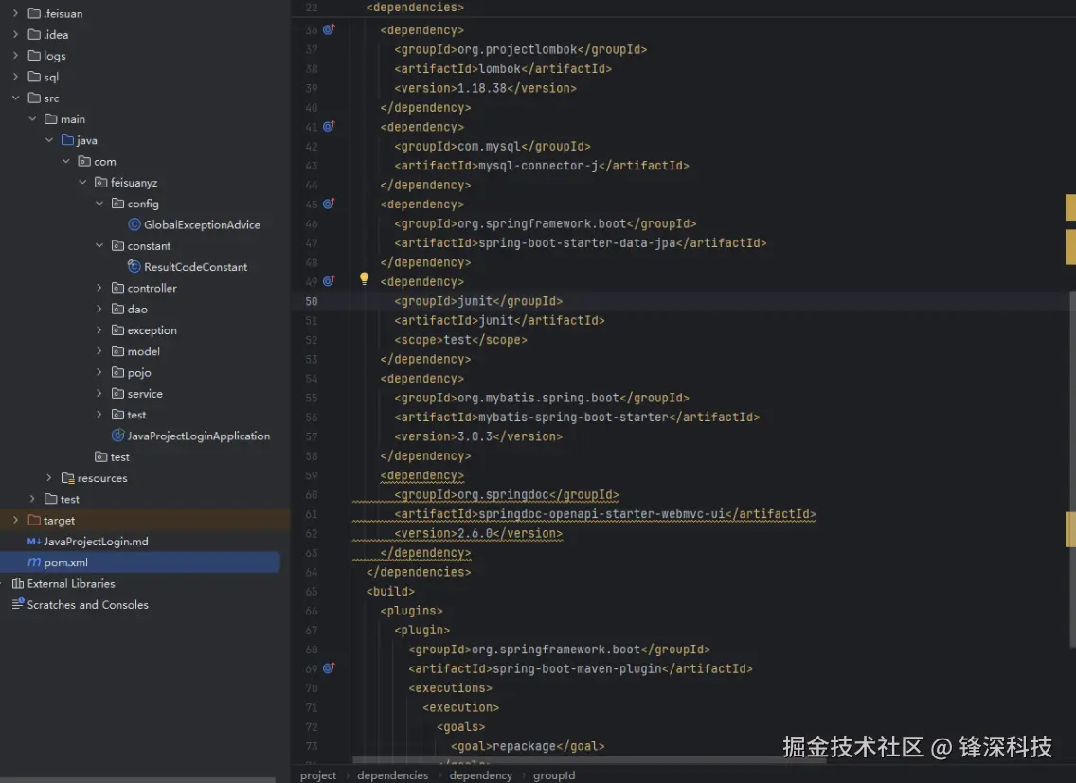The height and width of the screenshot is (783, 1076).
Task: Collapse the com package
Action: tap(66, 161)
